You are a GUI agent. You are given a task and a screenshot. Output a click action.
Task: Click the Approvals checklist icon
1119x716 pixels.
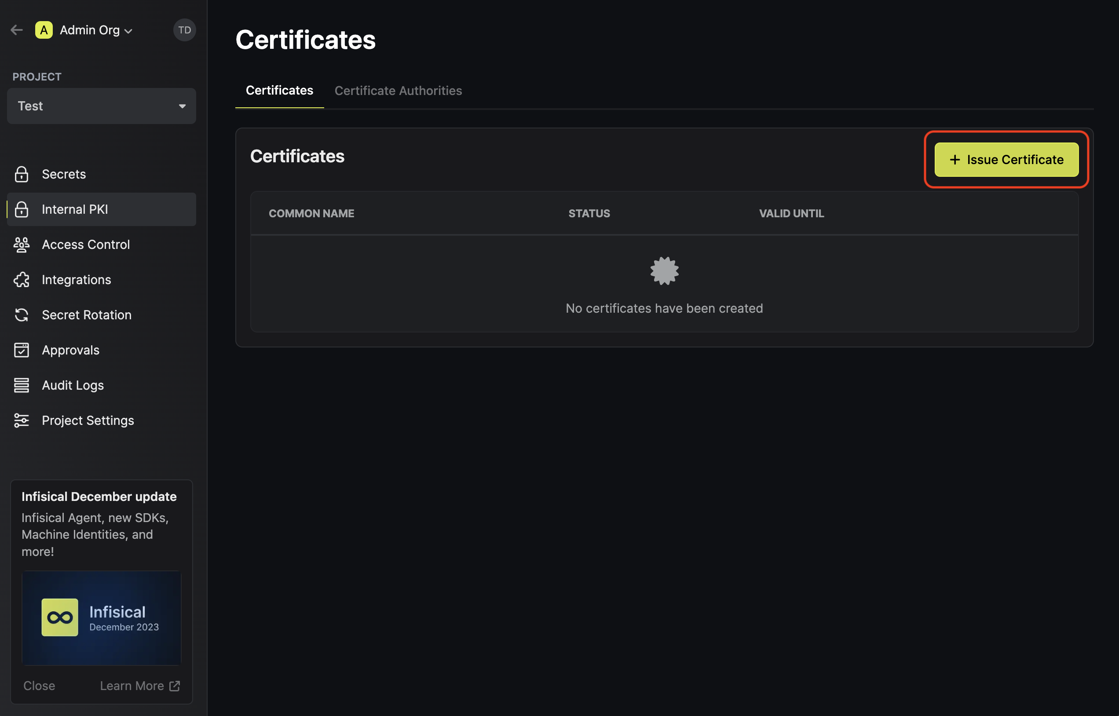22,350
